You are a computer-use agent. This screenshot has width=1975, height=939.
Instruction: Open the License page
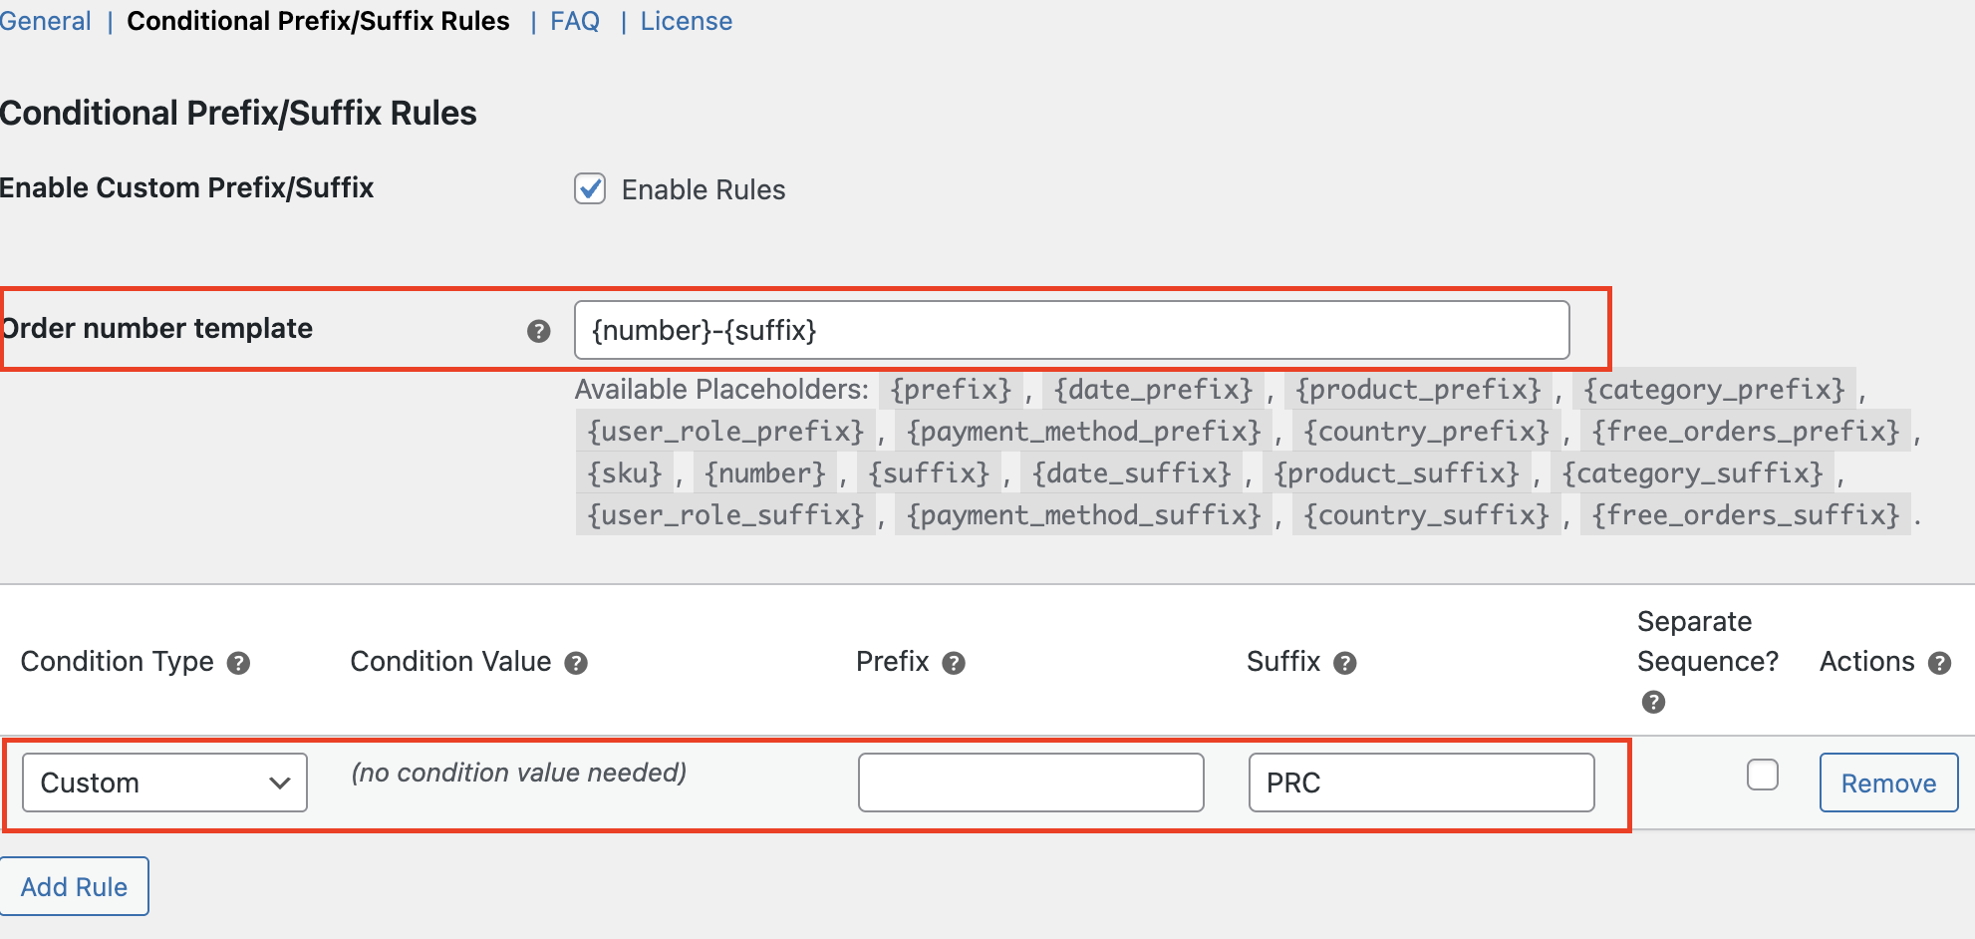686,20
